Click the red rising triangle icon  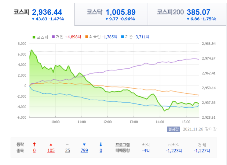coord(51,145)
